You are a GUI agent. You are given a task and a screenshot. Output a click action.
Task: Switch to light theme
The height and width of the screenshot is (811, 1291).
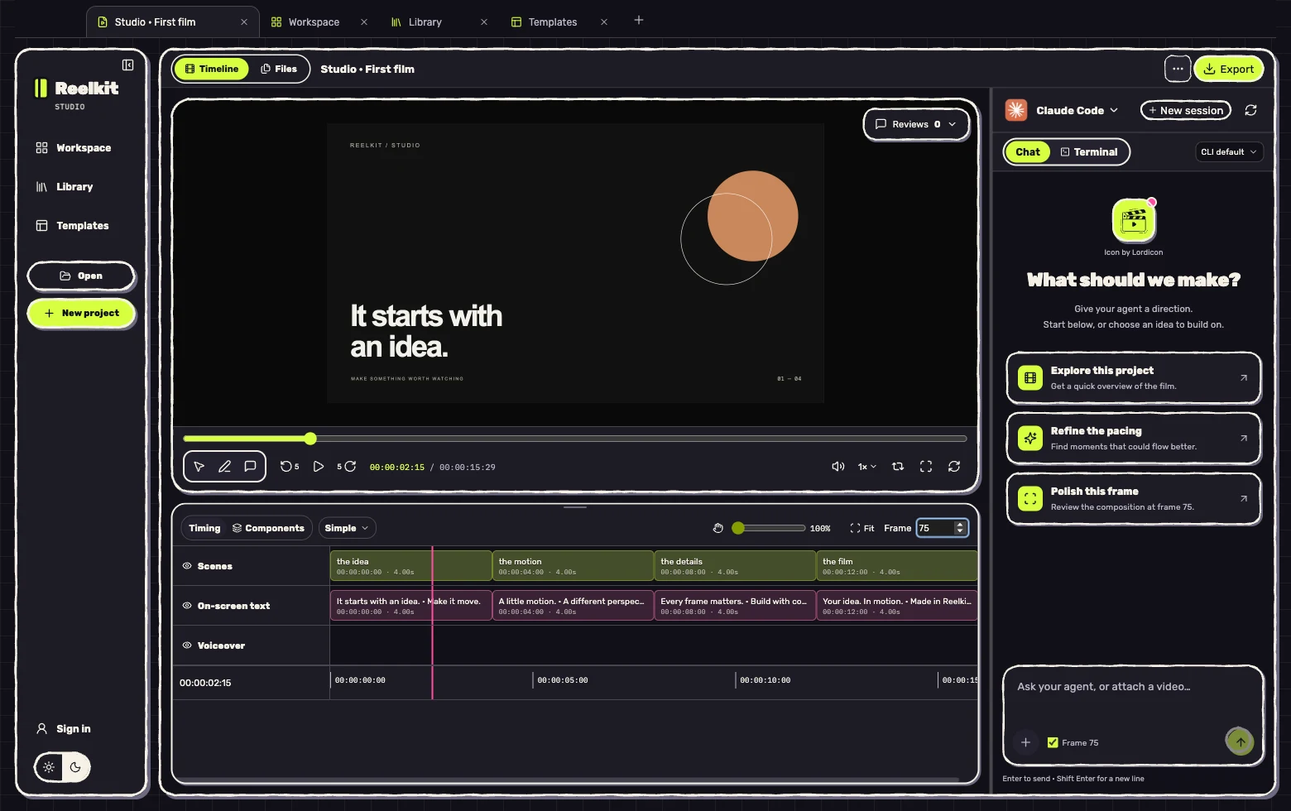[50, 767]
